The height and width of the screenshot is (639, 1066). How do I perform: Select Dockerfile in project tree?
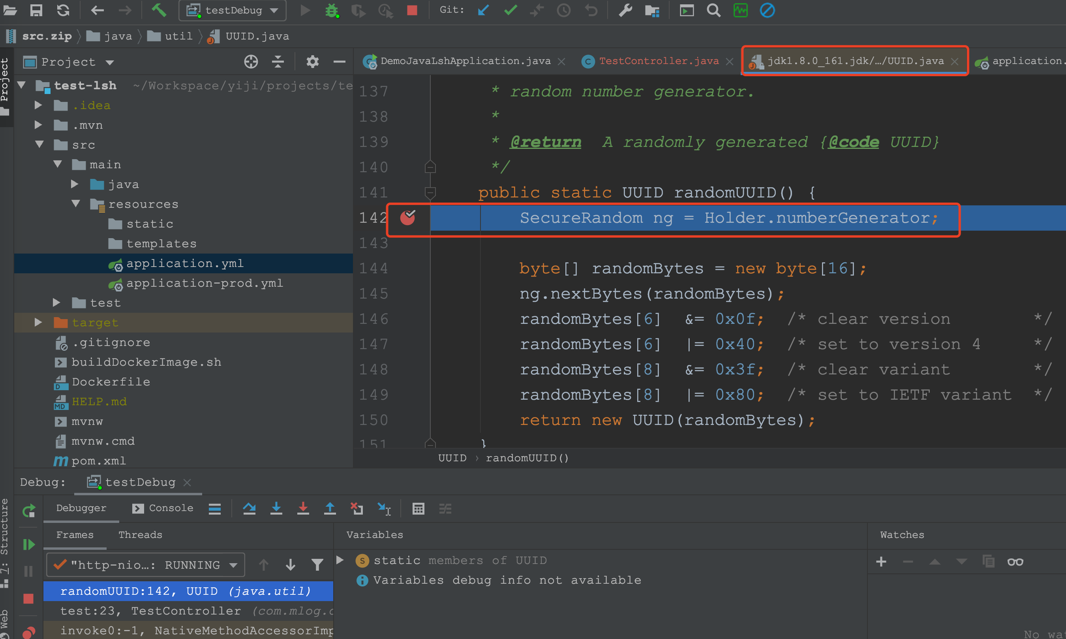[x=102, y=382]
